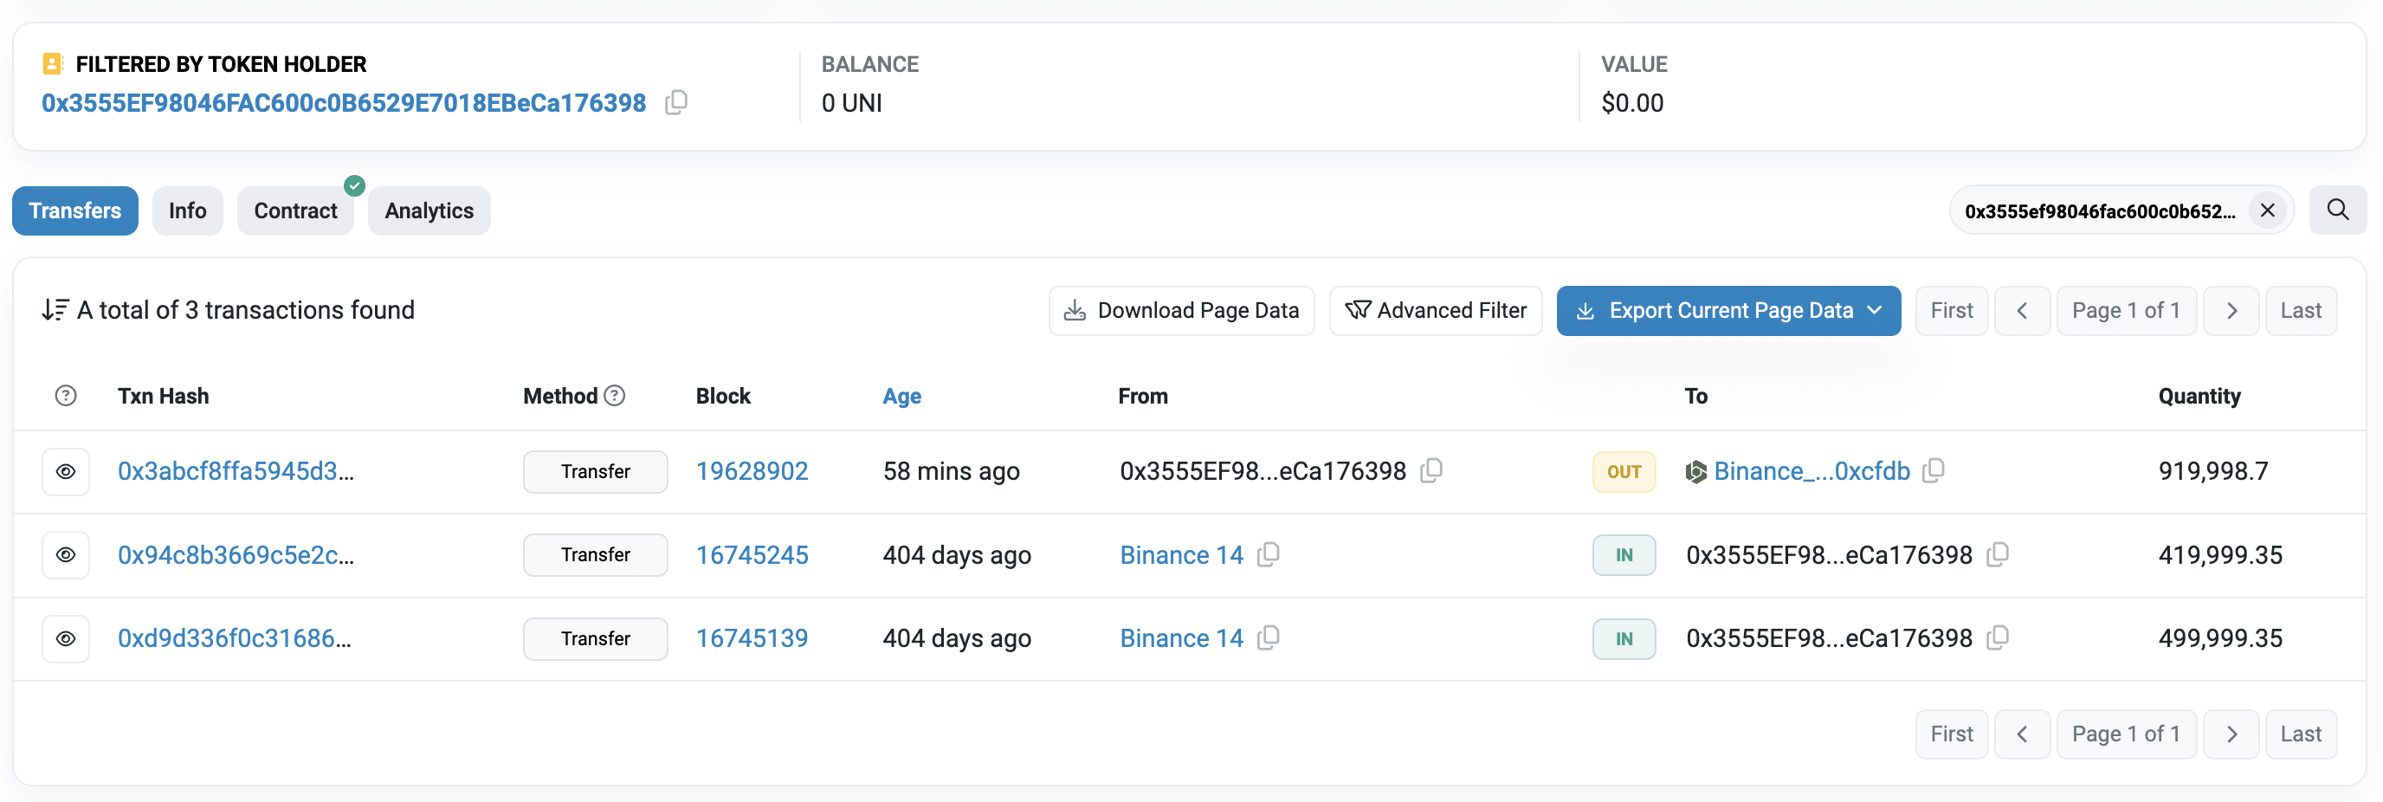Viewport: 2383px width, 802px height.
Task: Preview the 0xd9d336f0c31686 transaction
Action: coord(65,637)
